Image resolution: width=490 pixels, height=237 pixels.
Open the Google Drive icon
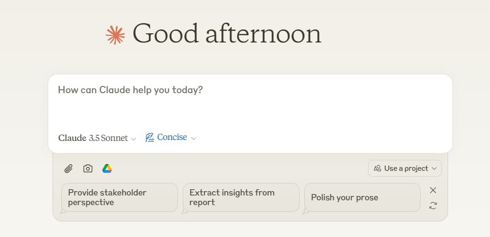pyautogui.click(x=107, y=168)
